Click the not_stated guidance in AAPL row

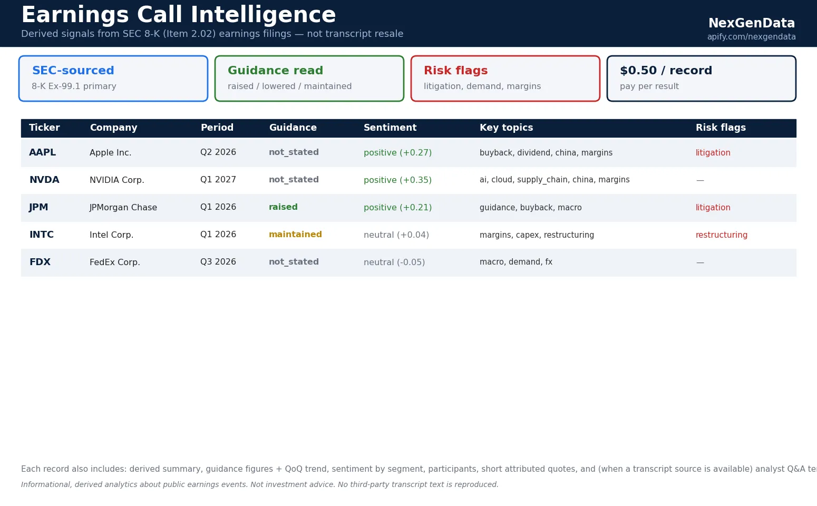[294, 152]
